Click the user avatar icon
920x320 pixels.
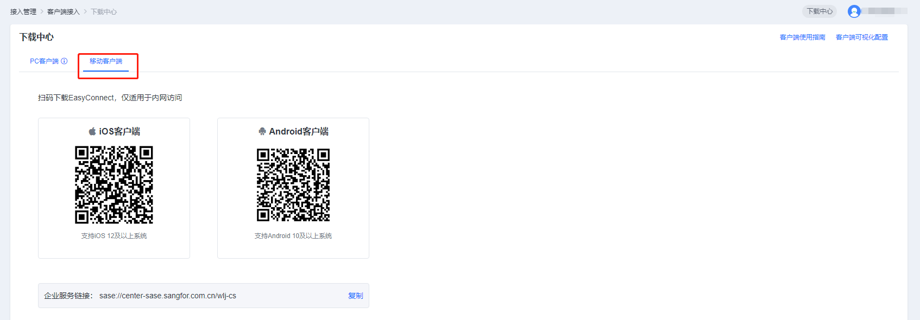click(854, 11)
